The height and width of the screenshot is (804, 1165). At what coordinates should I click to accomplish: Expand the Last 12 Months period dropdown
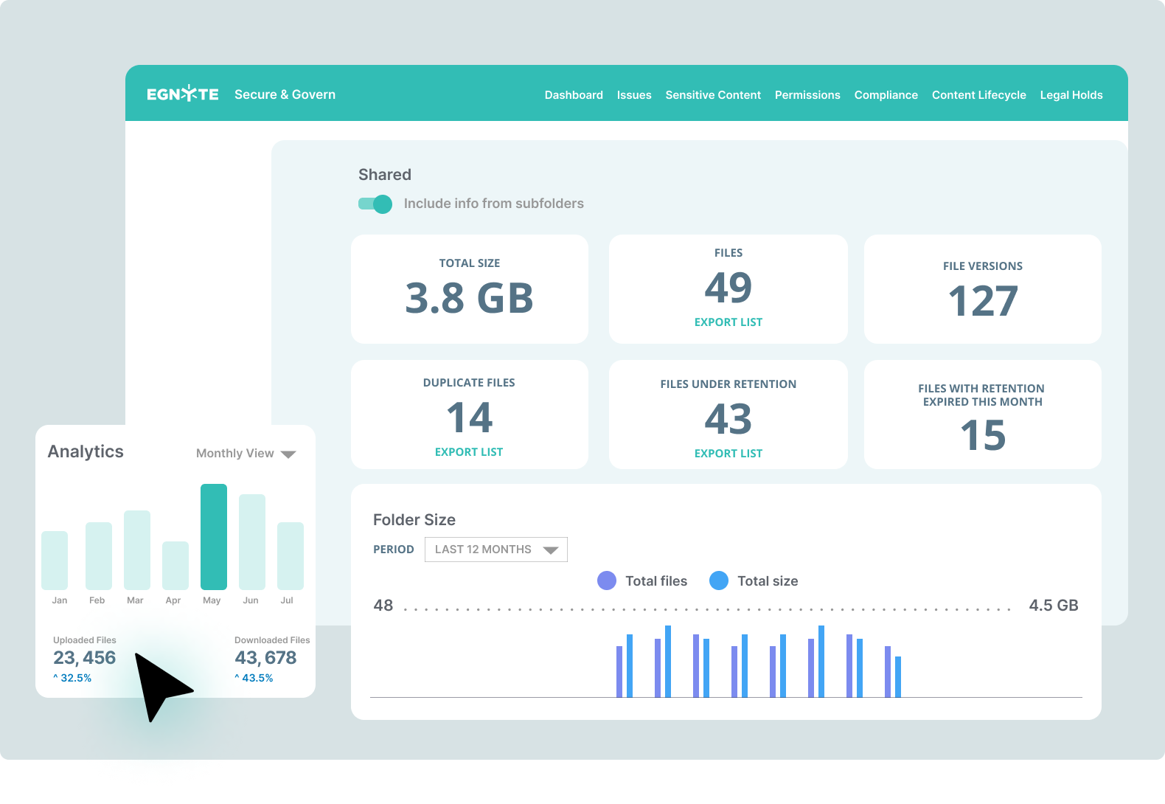coord(495,550)
